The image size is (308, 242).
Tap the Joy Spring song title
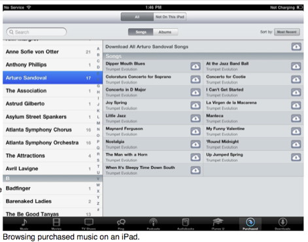[116, 103]
